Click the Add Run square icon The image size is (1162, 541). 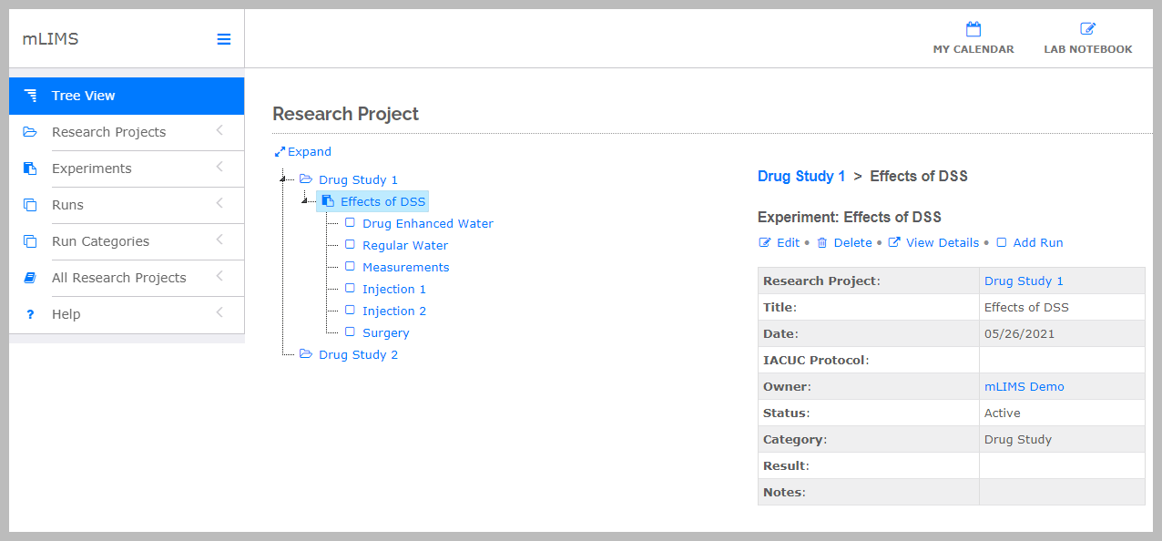coord(1002,243)
